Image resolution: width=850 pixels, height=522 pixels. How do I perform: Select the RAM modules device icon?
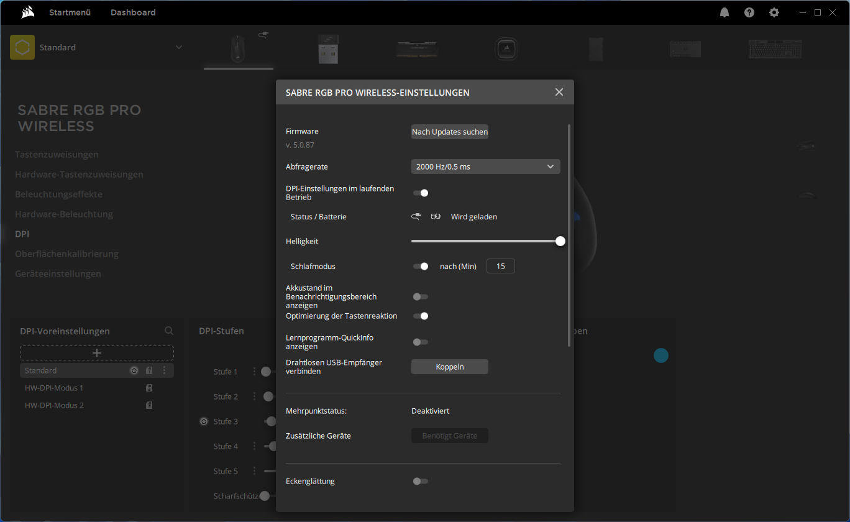(x=418, y=48)
